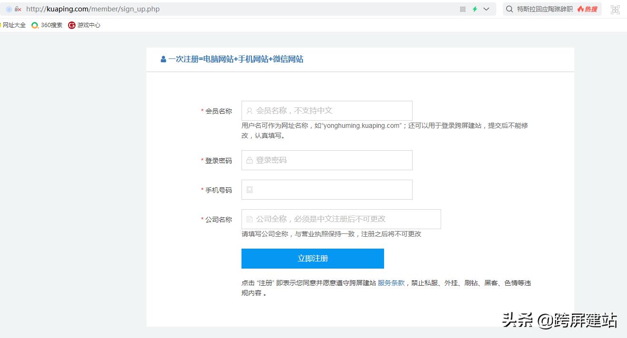
Task: Click the 游戏中心 bookmark logo icon
Action: coord(72,25)
